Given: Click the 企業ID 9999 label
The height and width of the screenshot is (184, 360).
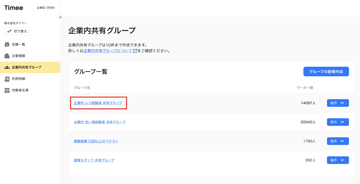Looking at the screenshot, I should [x=46, y=8].
